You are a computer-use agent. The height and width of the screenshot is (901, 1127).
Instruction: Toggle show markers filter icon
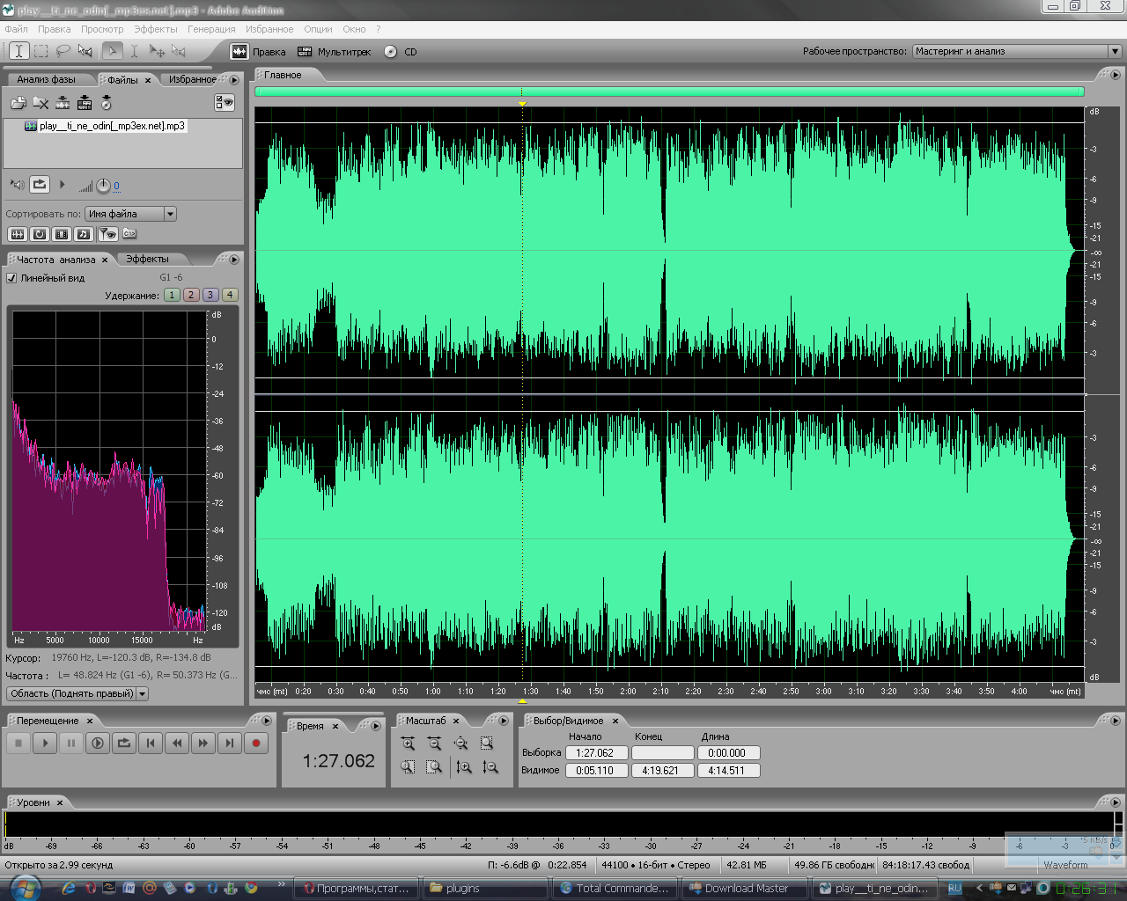(107, 234)
